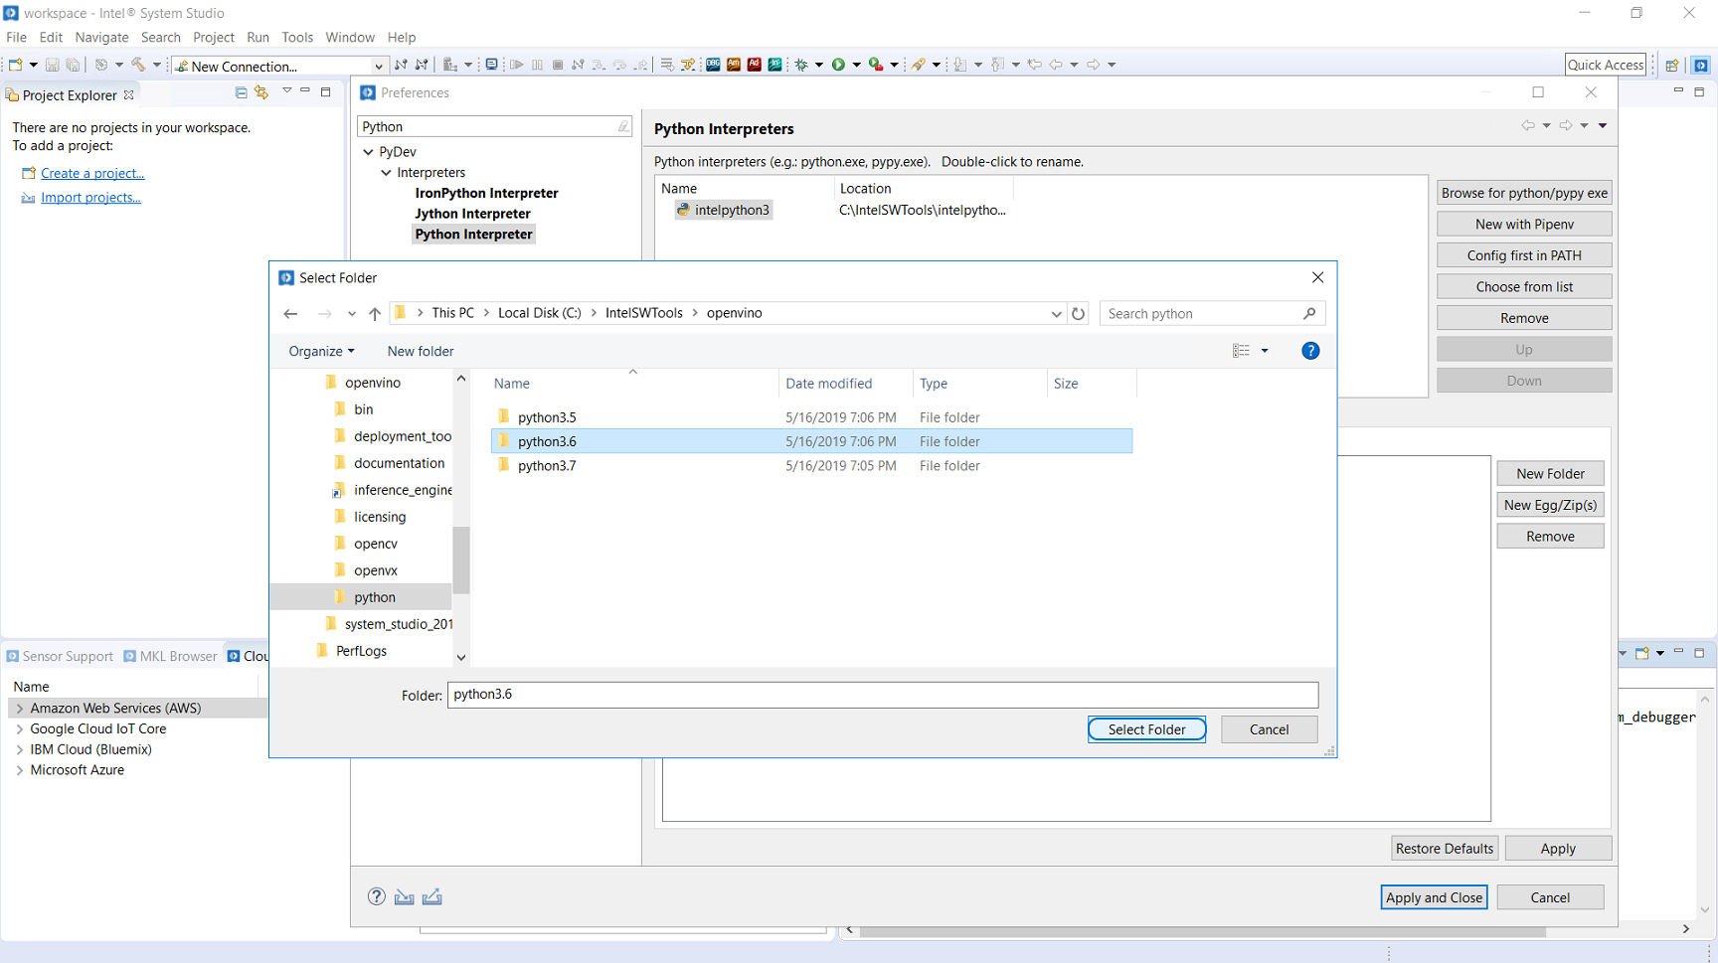Open the Project menu

214,37
